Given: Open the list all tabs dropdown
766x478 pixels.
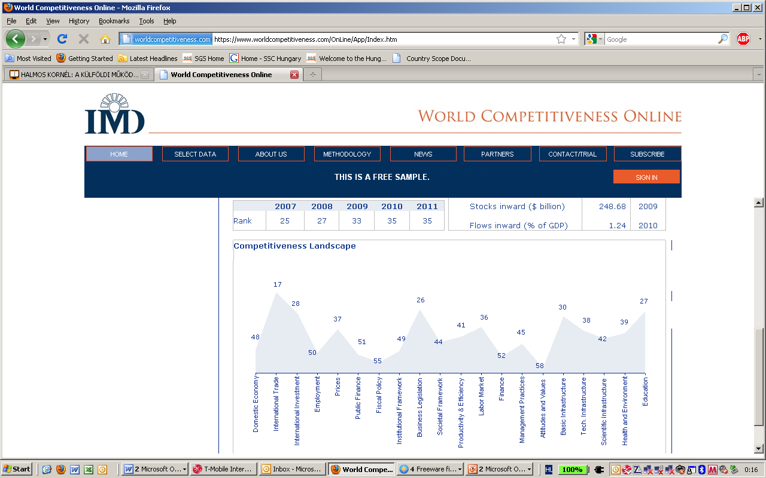Looking at the screenshot, I should [758, 75].
